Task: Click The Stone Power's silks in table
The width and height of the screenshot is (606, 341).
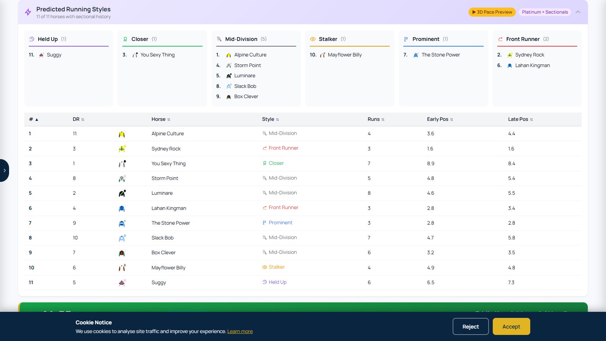Action: tap(122, 223)
